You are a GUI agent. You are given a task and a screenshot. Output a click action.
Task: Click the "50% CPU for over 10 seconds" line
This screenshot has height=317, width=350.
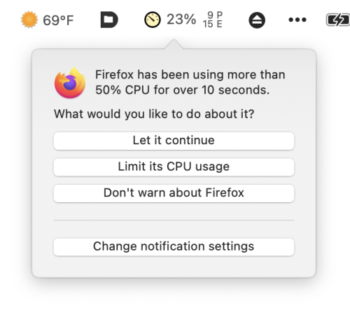point(183,90)
